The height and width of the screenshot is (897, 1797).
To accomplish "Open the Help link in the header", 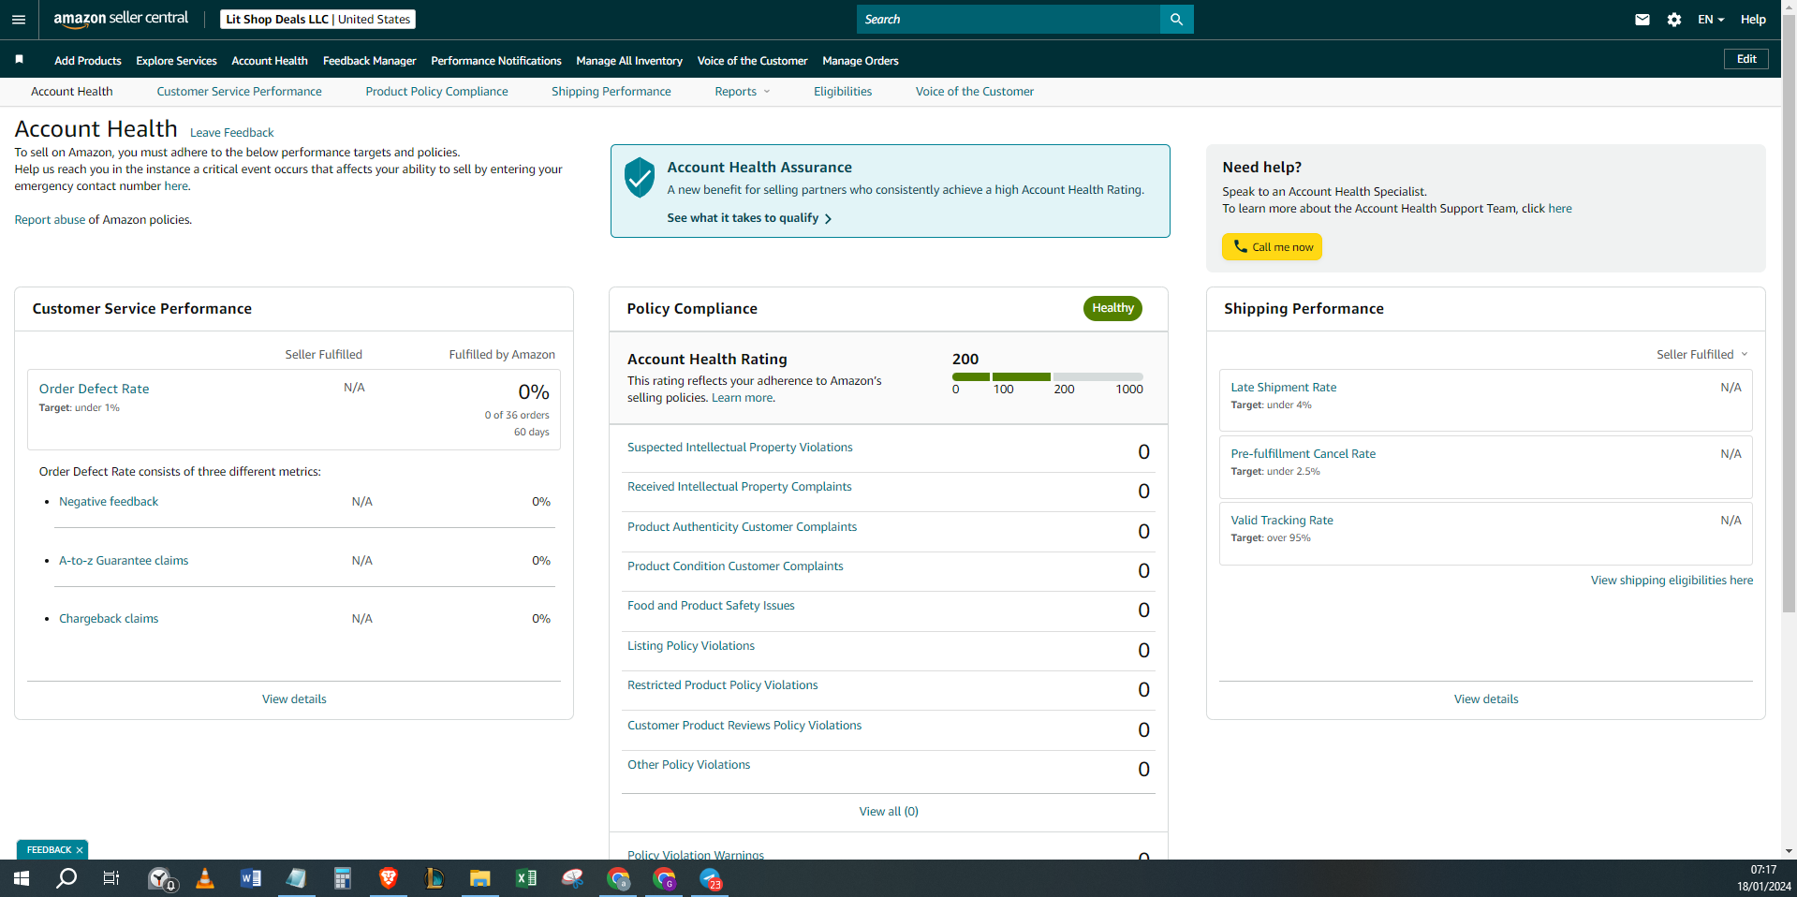I will (x=1753, y=20).
